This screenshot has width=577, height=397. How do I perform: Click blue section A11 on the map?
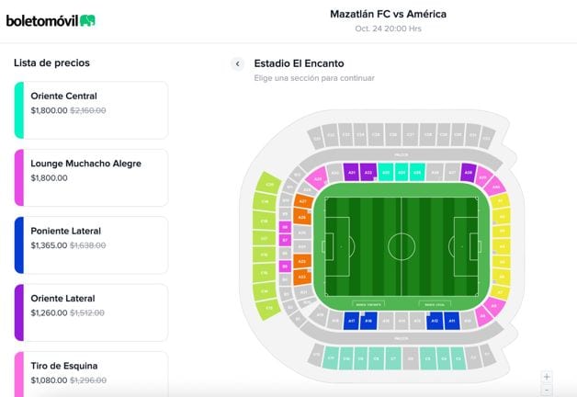pos(451,321)
